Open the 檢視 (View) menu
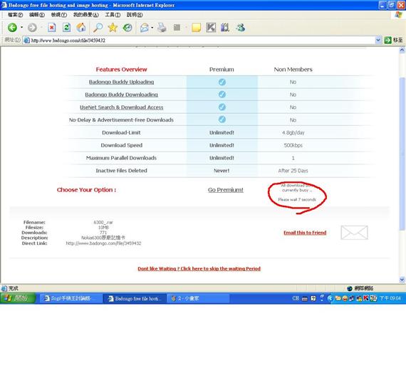This screenshot has height=375, width=406. point(59,15)
